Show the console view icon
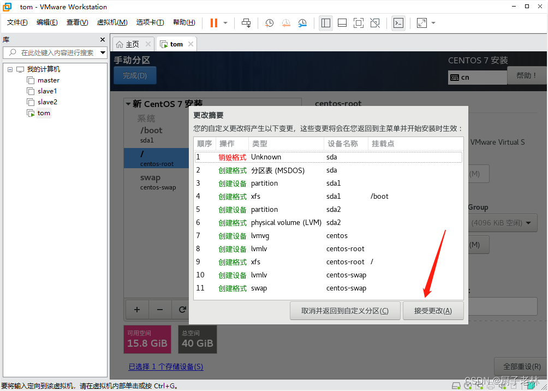 pyautogui.click(x=398, y=23)
